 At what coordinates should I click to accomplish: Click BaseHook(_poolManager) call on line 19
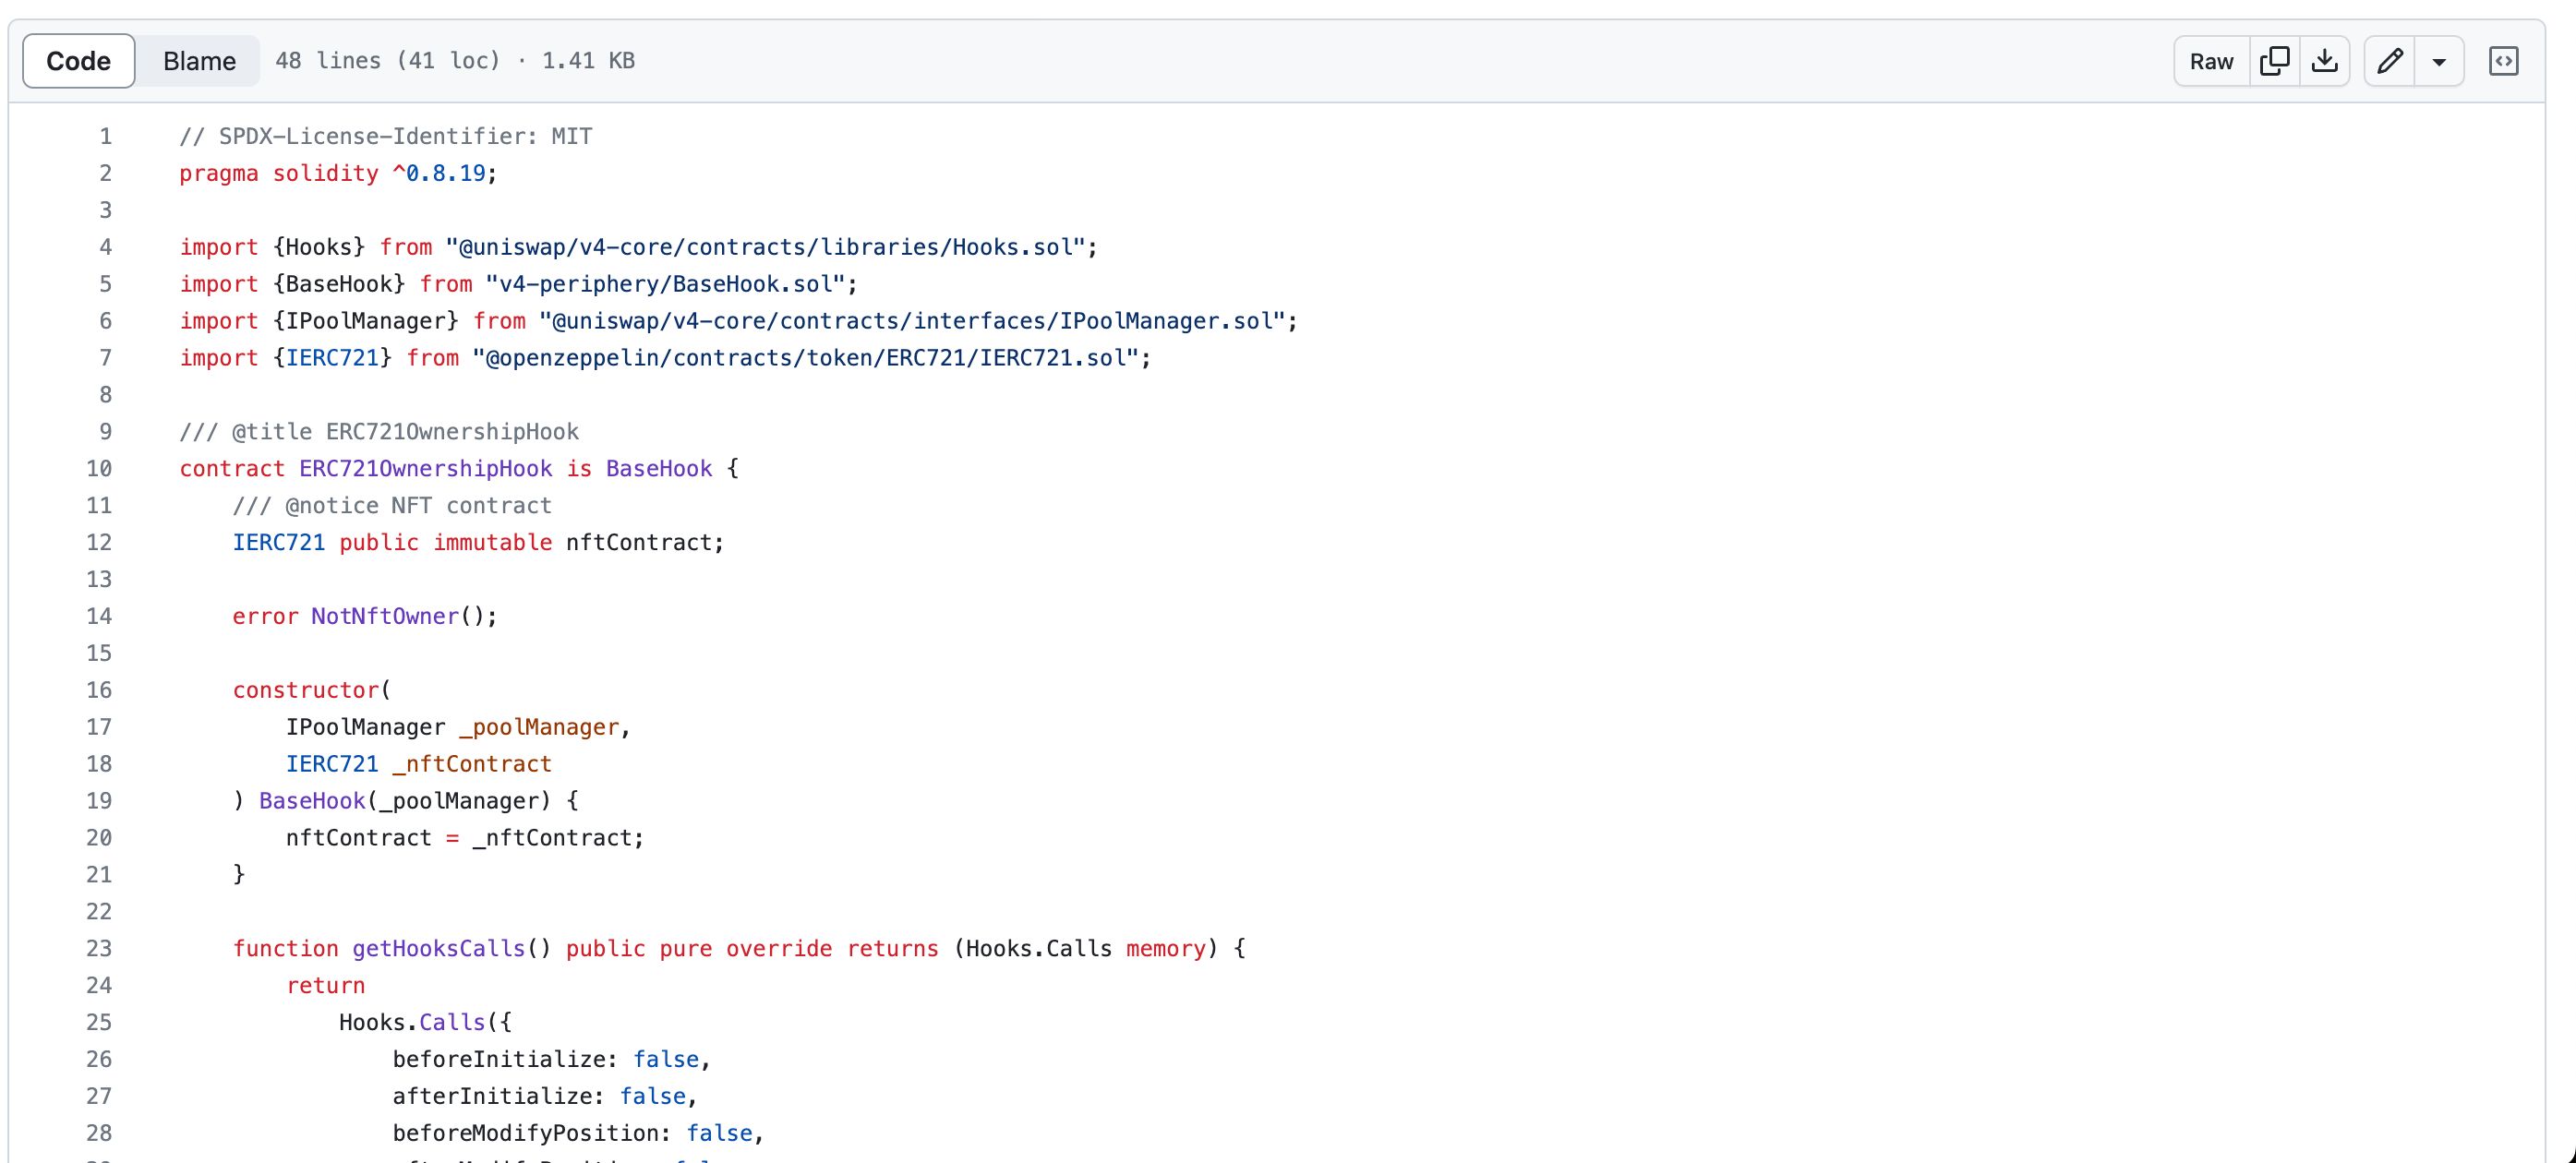coord(405,801)
